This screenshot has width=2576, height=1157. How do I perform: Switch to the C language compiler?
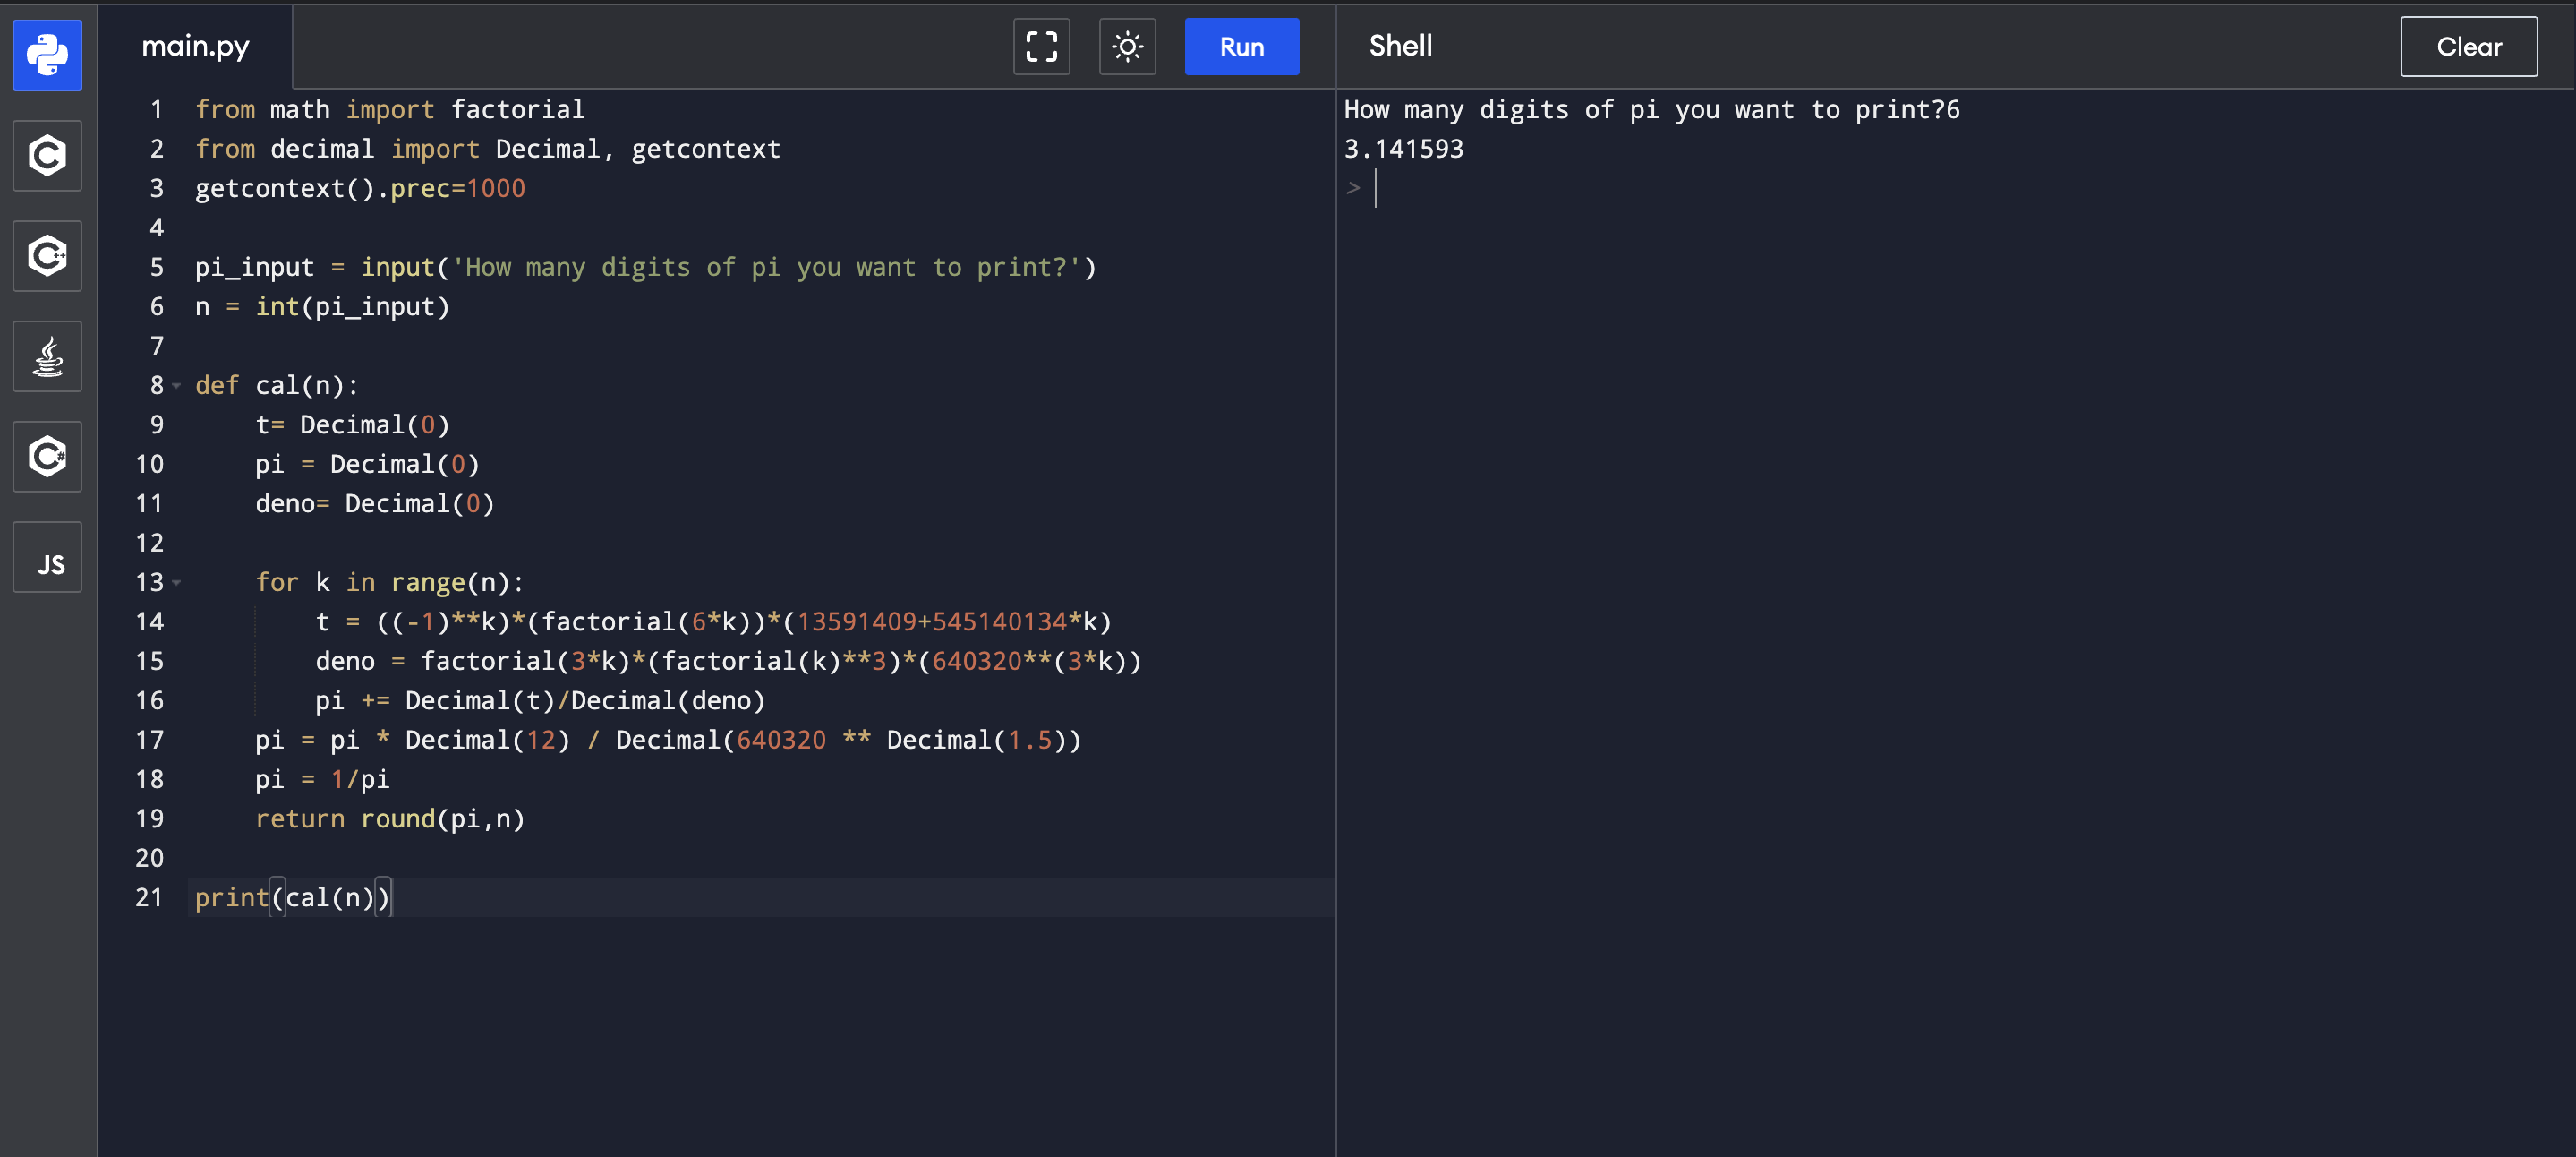pos(47,155)
